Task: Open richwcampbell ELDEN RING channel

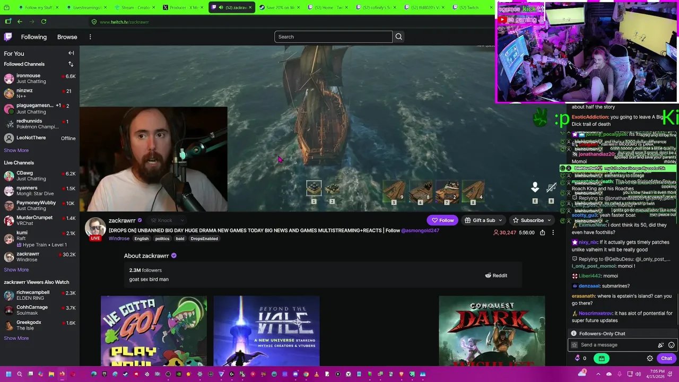Action: pyautogui.click(x=40, y=295)
